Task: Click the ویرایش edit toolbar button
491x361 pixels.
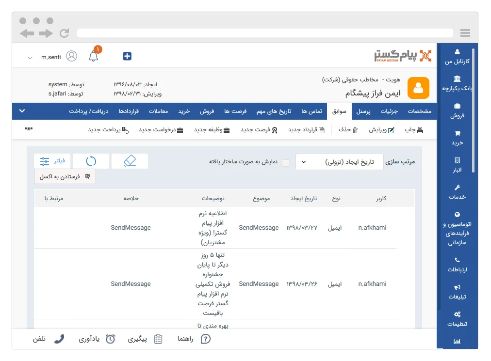Action: pyautogui.click(x=381, y=130)
